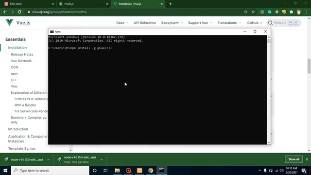Open Release Notes sidebar link
The image size is (311, 175).
(x=22, y=54)
